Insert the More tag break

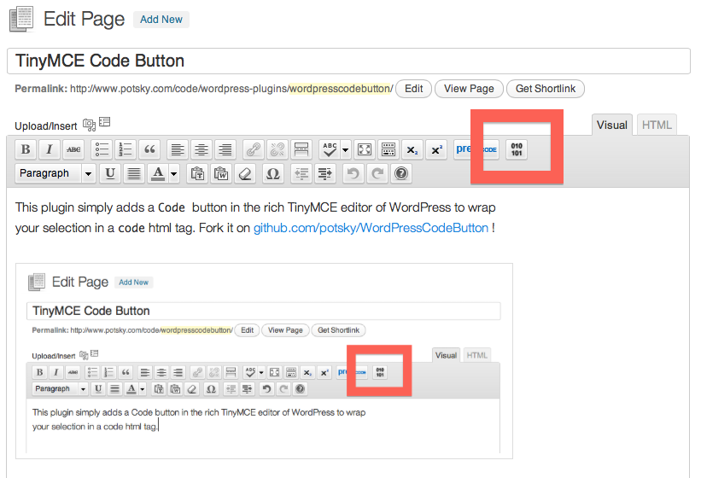[x=301, y=149]
